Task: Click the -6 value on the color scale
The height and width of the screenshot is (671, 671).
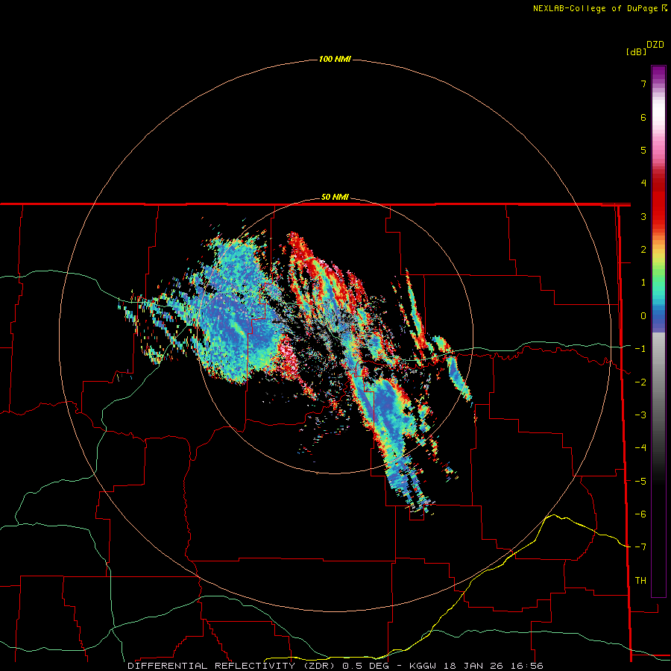Action: [640, 514]
